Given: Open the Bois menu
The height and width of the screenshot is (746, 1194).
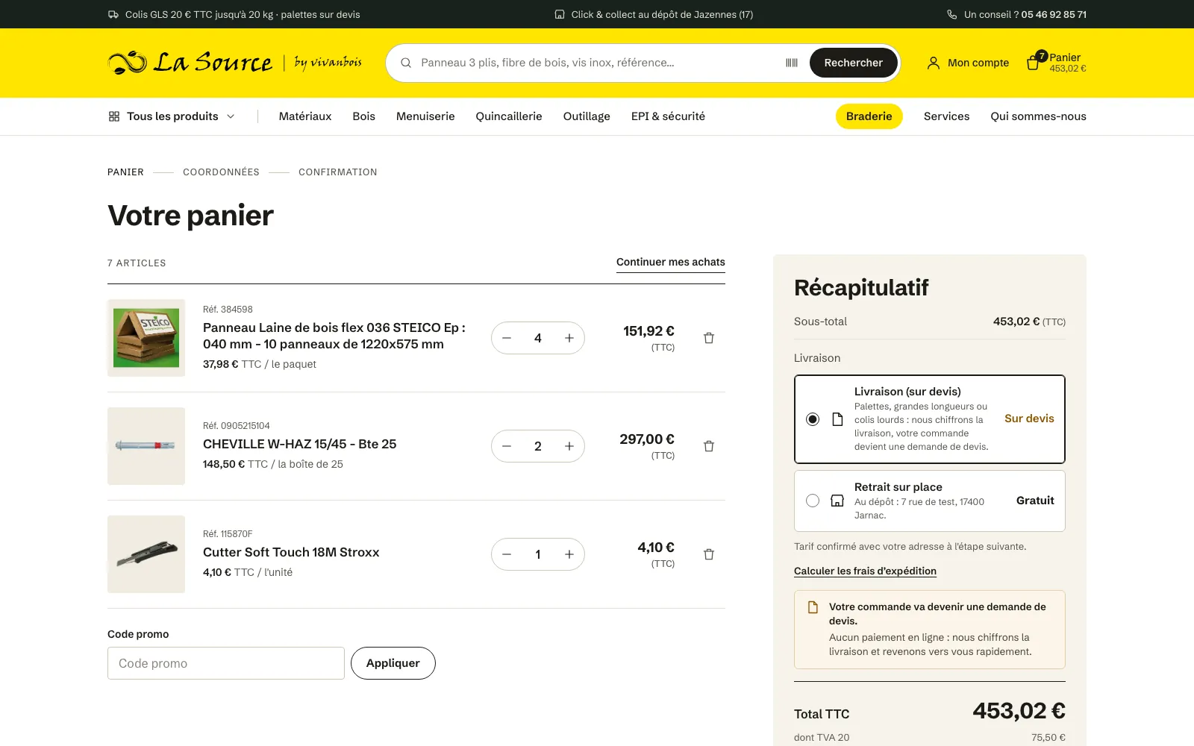Looking at the screenshot, I should click(364, 116).
